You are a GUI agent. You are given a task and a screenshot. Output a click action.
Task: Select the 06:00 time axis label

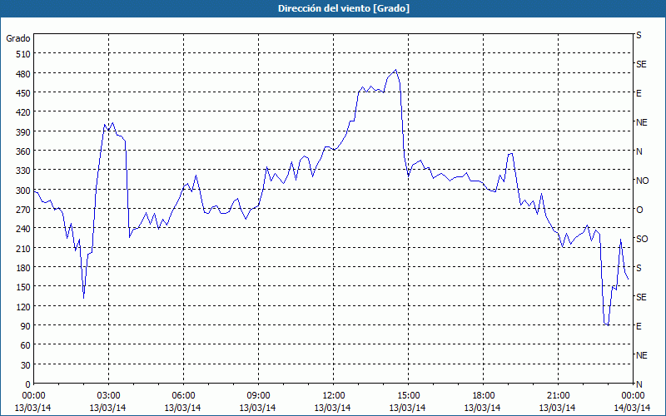183,396
